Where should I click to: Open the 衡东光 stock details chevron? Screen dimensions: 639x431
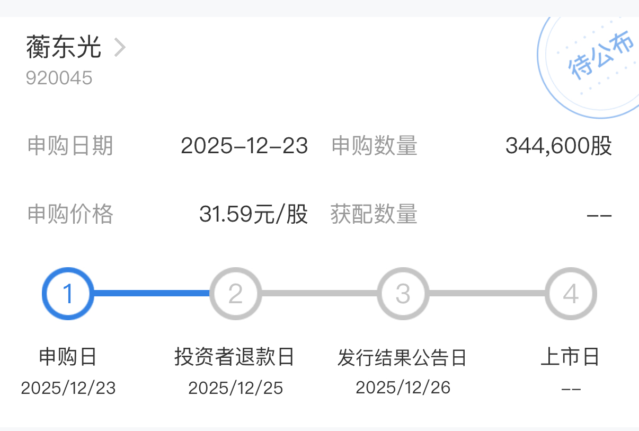(120, 48)
